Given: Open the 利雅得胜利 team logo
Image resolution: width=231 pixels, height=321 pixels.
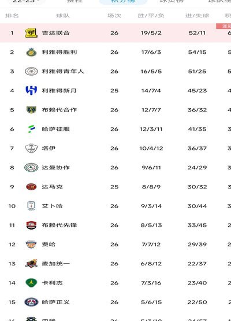Looking at the screenshot, I should (31, 52).
